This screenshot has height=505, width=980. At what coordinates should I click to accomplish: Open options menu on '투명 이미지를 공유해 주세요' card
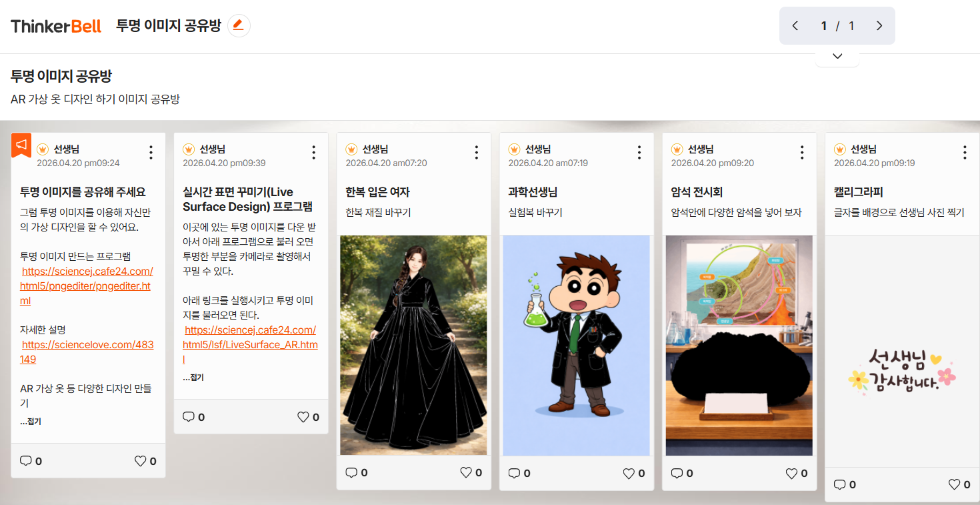point(151,153)
